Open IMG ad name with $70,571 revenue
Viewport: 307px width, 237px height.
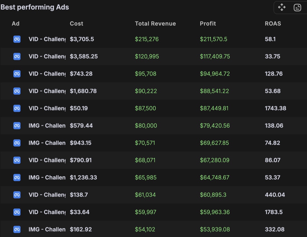47,143
